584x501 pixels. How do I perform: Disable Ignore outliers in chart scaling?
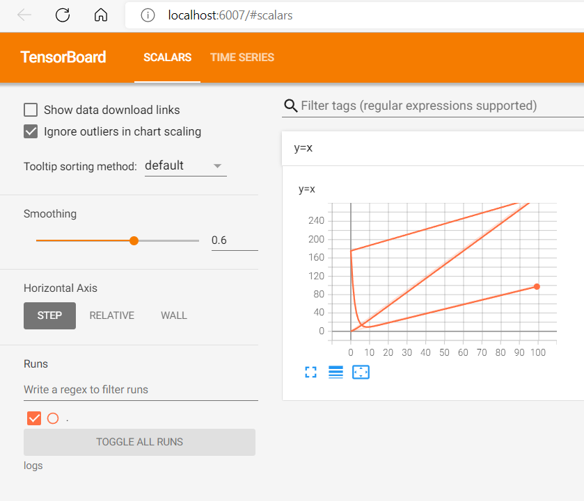31,131
